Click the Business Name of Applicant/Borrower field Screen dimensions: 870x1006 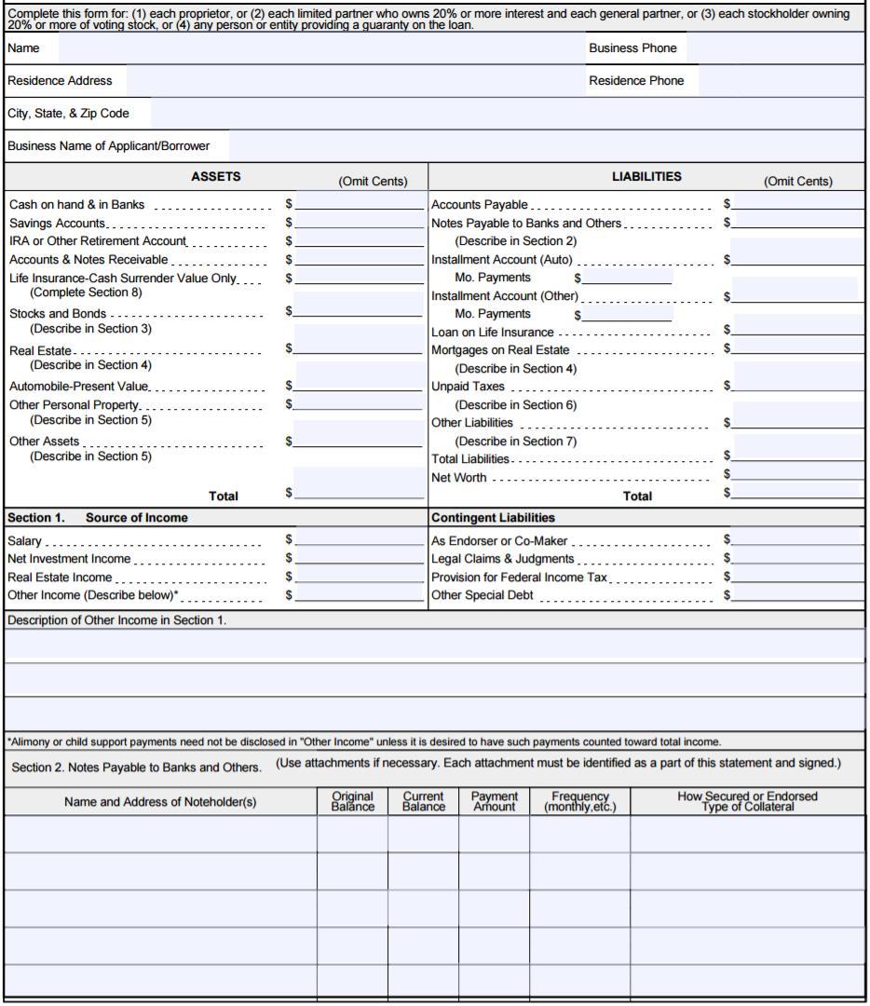tap(546, 146)
